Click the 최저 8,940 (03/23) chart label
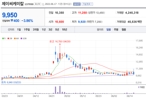Viewport: 146px width, 99px height. (x=11, y=82)
